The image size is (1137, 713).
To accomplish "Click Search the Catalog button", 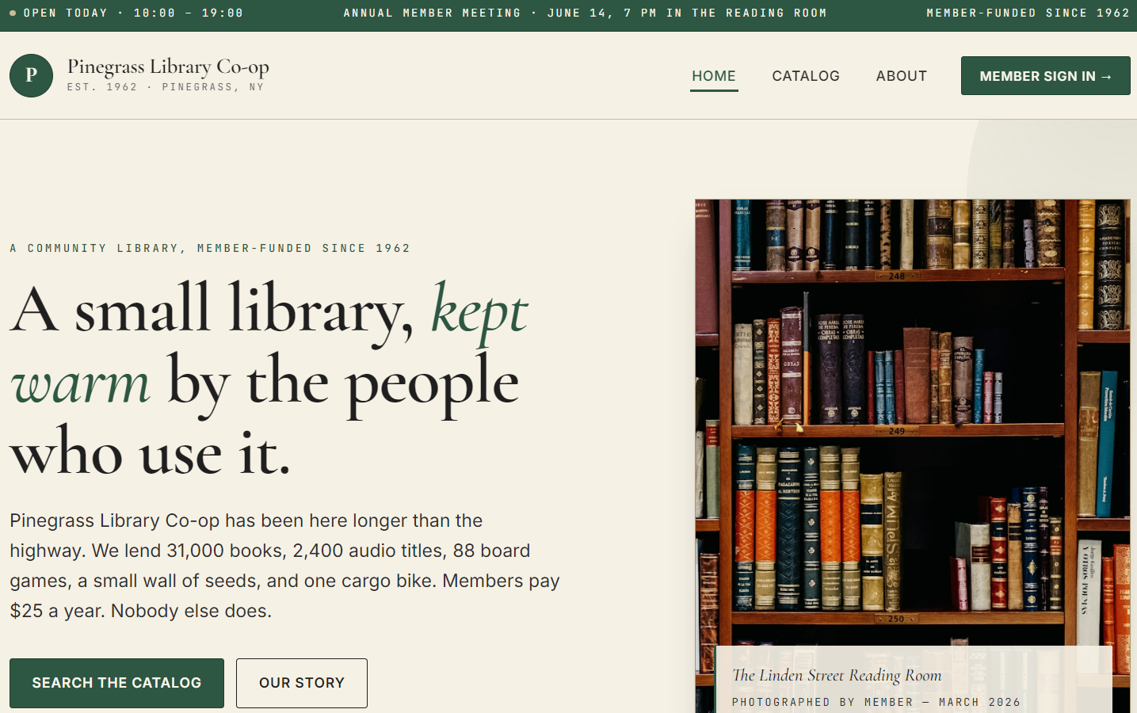I will (x=116, y=683).
